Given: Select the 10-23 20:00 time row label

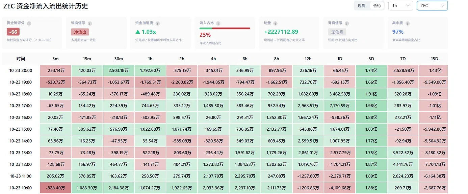Looking at the screenshot, I should (x=21, y=70).
